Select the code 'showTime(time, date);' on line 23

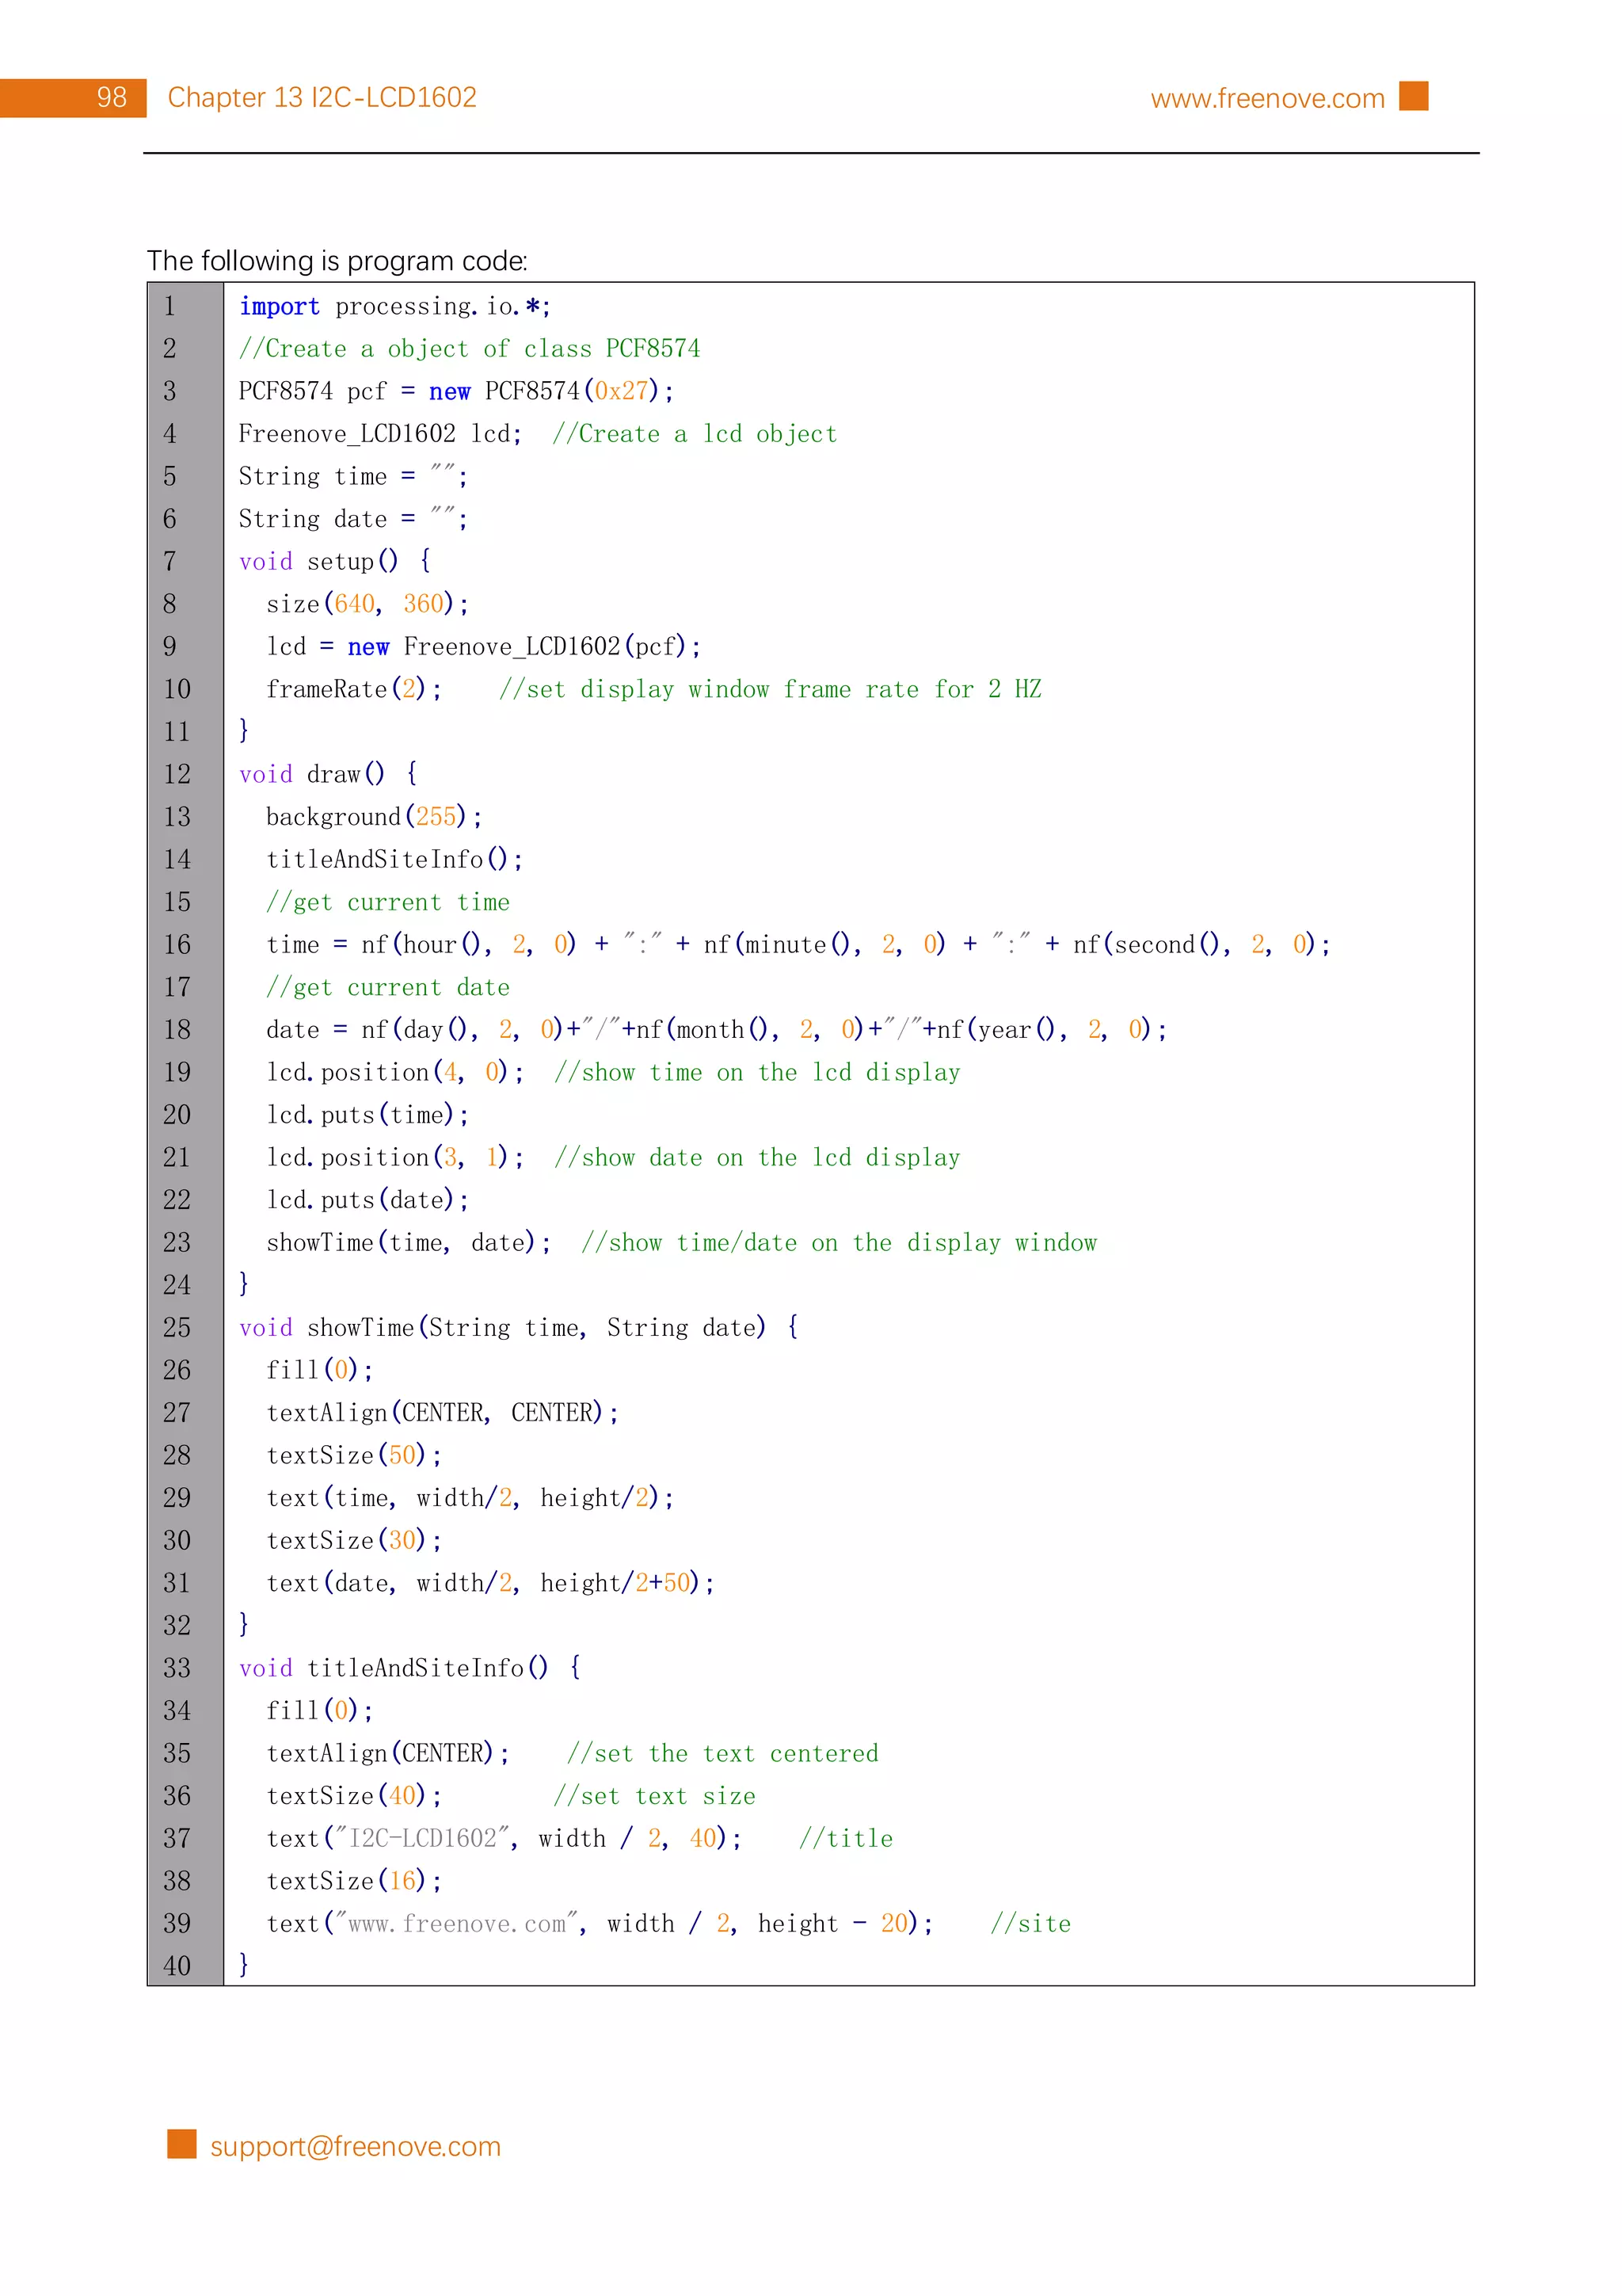pyautogui.click(x=409, y=1242)
